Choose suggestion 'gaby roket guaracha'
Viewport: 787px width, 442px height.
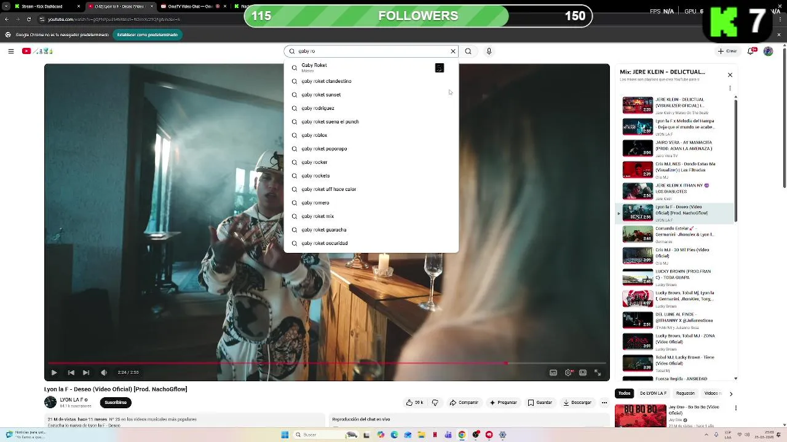tap(371, 230)
